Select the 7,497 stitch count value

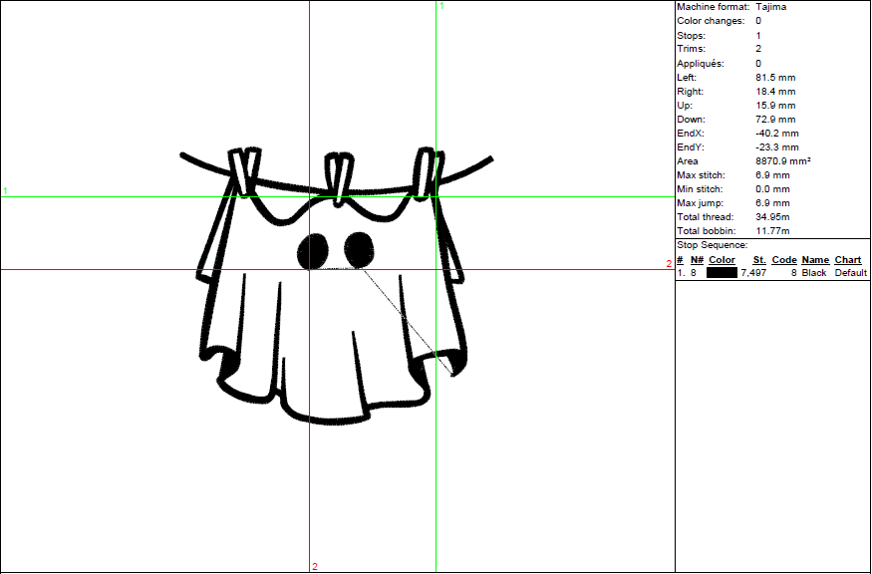coord(753,273)
